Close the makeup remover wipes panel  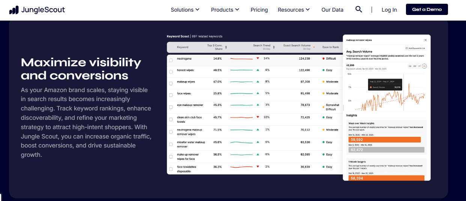(425, 40)
